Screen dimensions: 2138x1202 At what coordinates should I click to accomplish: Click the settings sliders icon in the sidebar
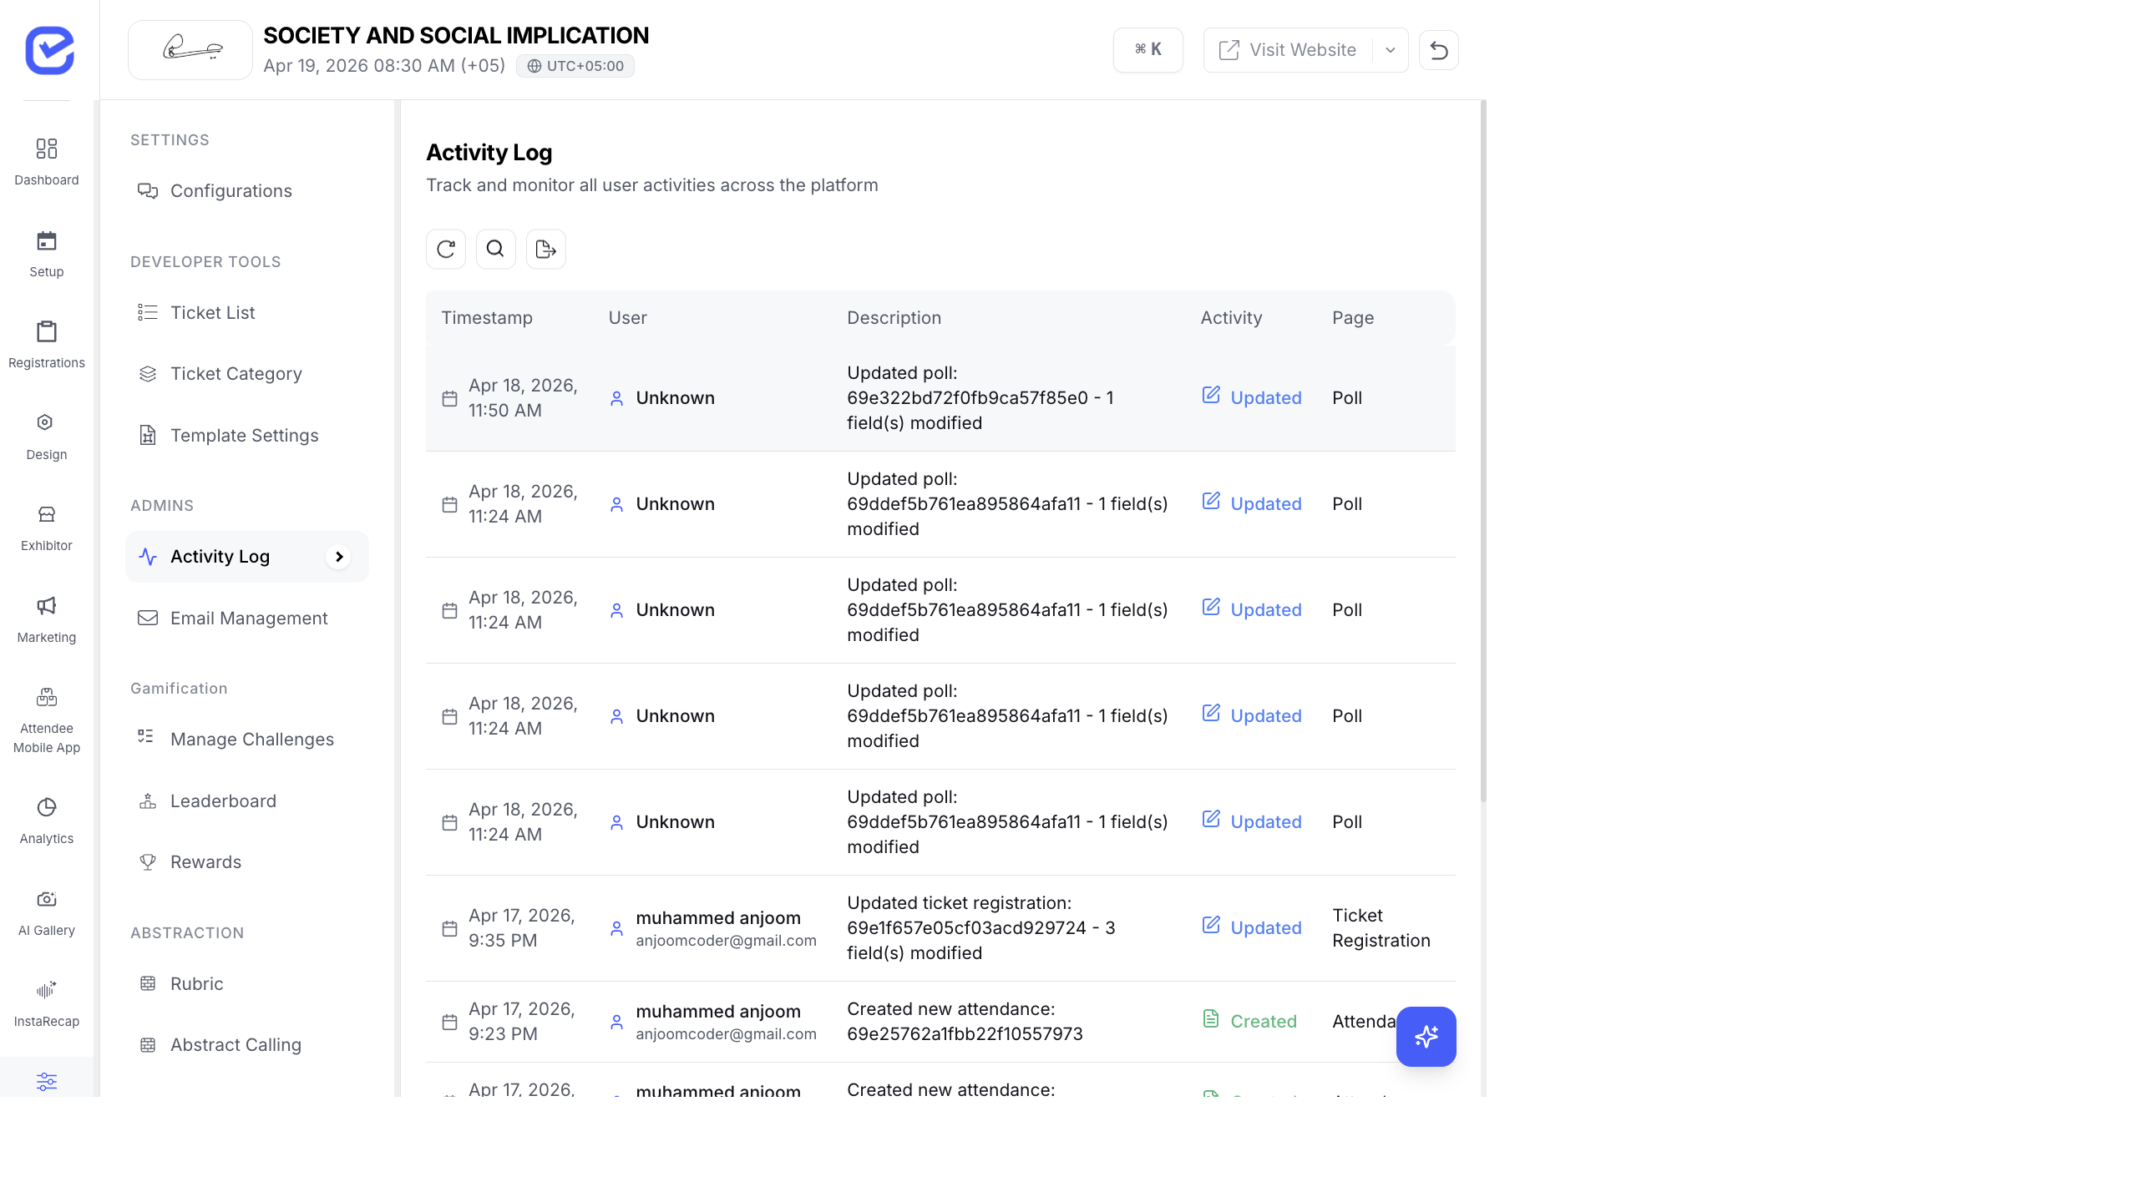(x=47, y=1082)
